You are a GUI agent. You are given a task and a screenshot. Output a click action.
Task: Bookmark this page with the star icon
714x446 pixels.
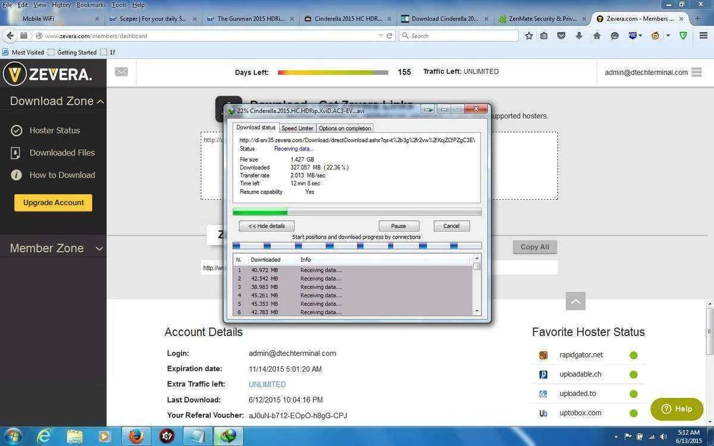tap(529, 36)
